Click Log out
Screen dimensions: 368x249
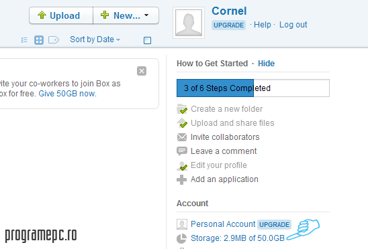pos(293,25)
